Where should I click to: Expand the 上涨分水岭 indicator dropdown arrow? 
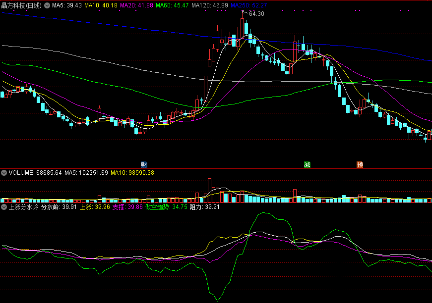pyautogui.click(x=4, y=207)
